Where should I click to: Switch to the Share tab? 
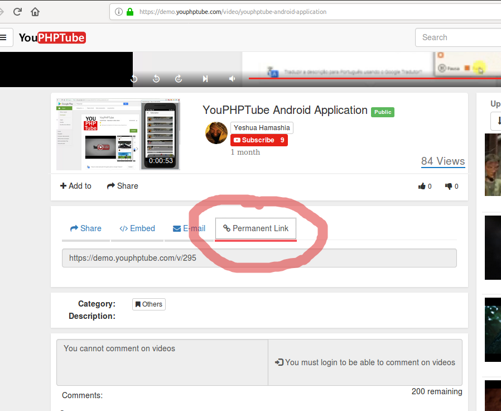[85, 228]
